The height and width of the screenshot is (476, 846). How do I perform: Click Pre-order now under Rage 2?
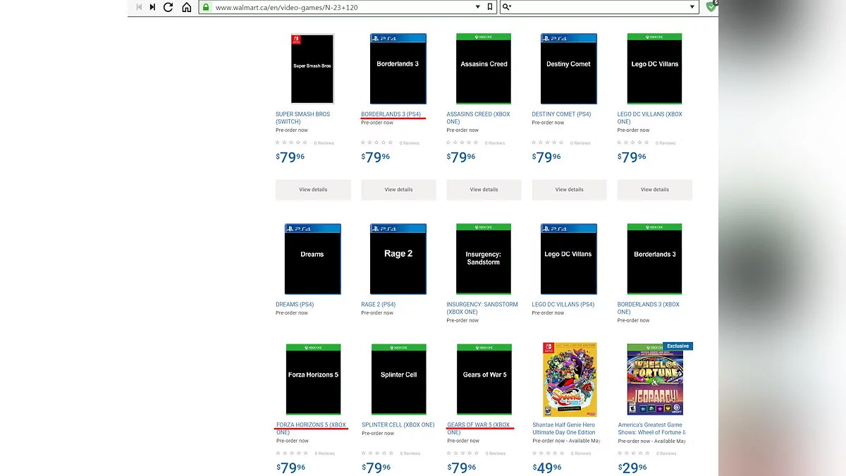click(x=377, y=313)
